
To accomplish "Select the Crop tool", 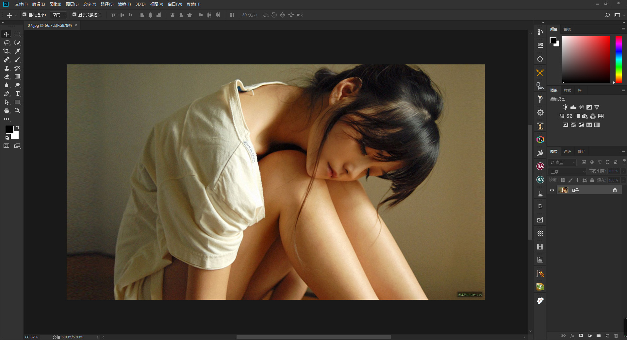I will pos(7,51).
